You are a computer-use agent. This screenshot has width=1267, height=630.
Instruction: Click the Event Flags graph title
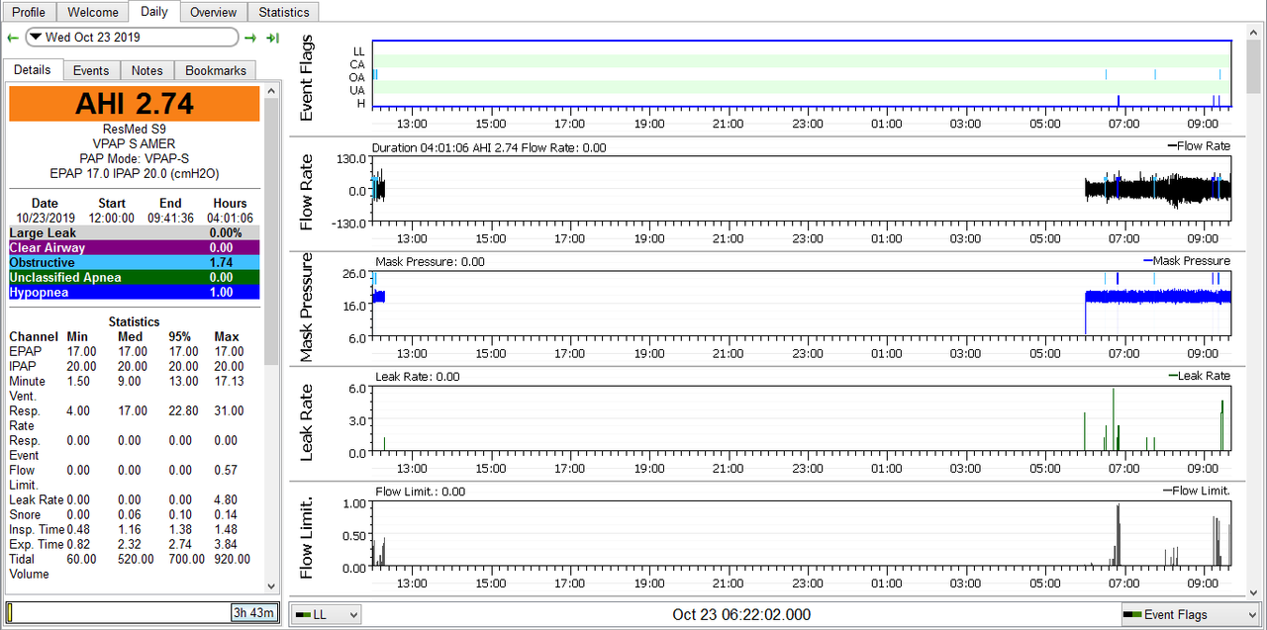tap(307, 77)
